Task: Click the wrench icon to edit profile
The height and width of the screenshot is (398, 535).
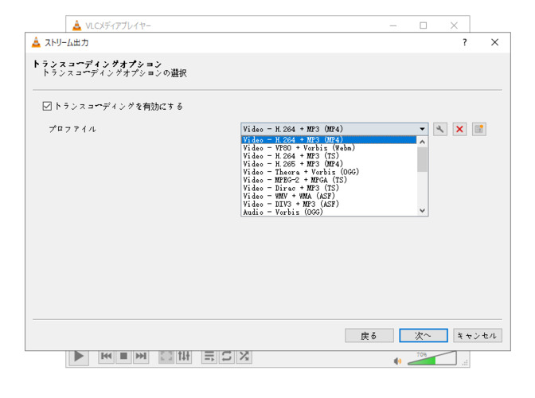Action: coord(440,129)
